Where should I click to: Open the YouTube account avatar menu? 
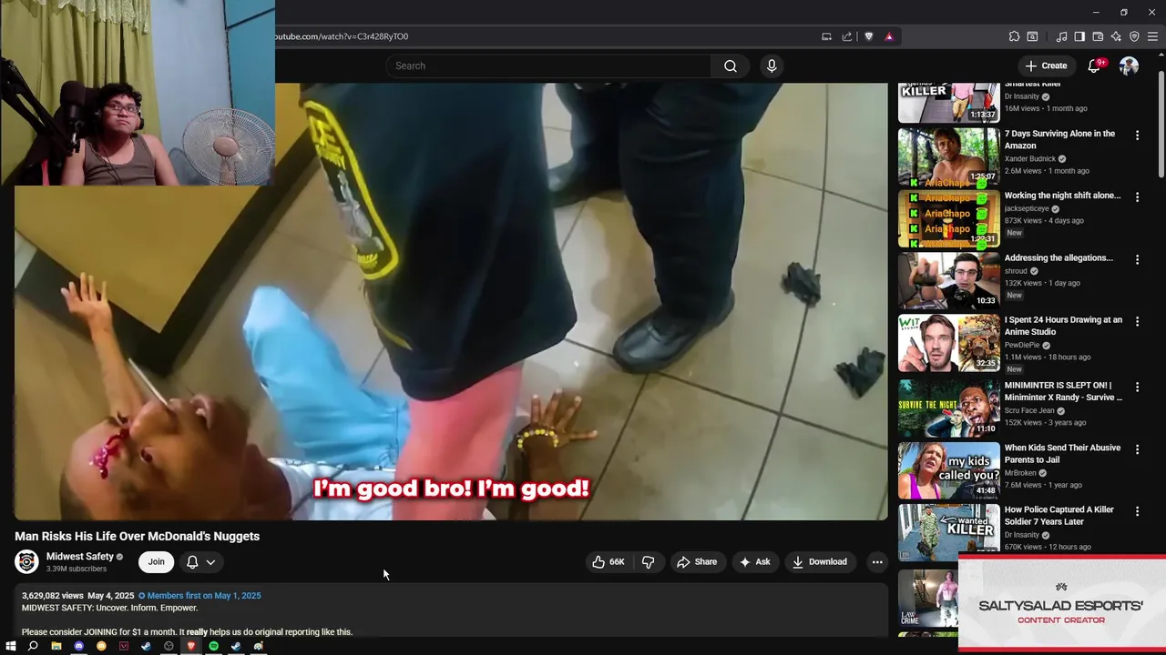click(x=1129, y=65)
